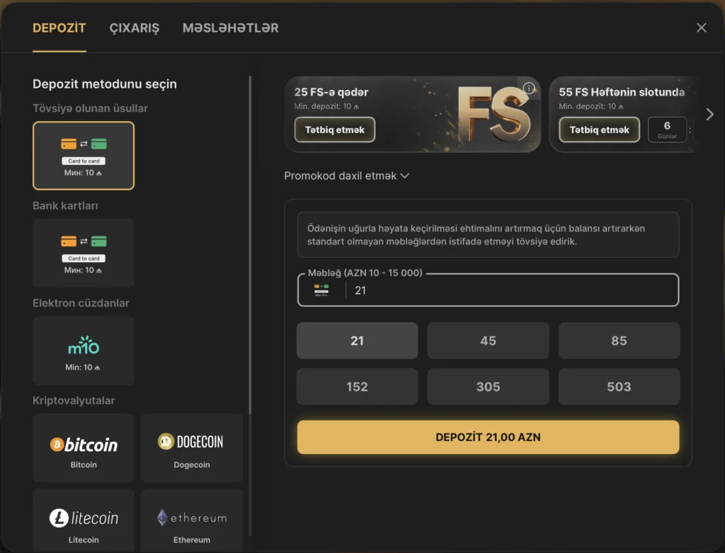Choose Card to card under Bank kartları
The height and width of the screenshot is (553, 725).
[84, 253]
